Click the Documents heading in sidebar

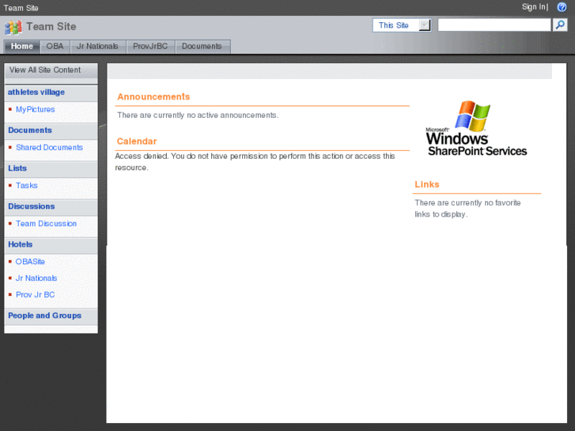[30, 130]
